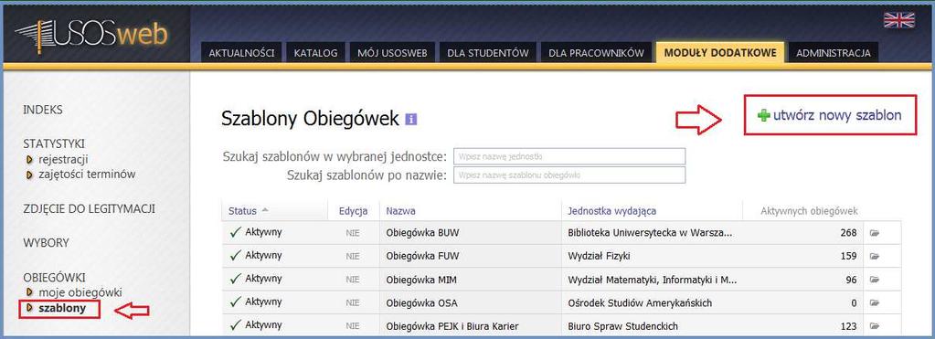Click 'utwórz nowy szablon' link
Viewport: 935px width, 339px height.
[837, 115]
